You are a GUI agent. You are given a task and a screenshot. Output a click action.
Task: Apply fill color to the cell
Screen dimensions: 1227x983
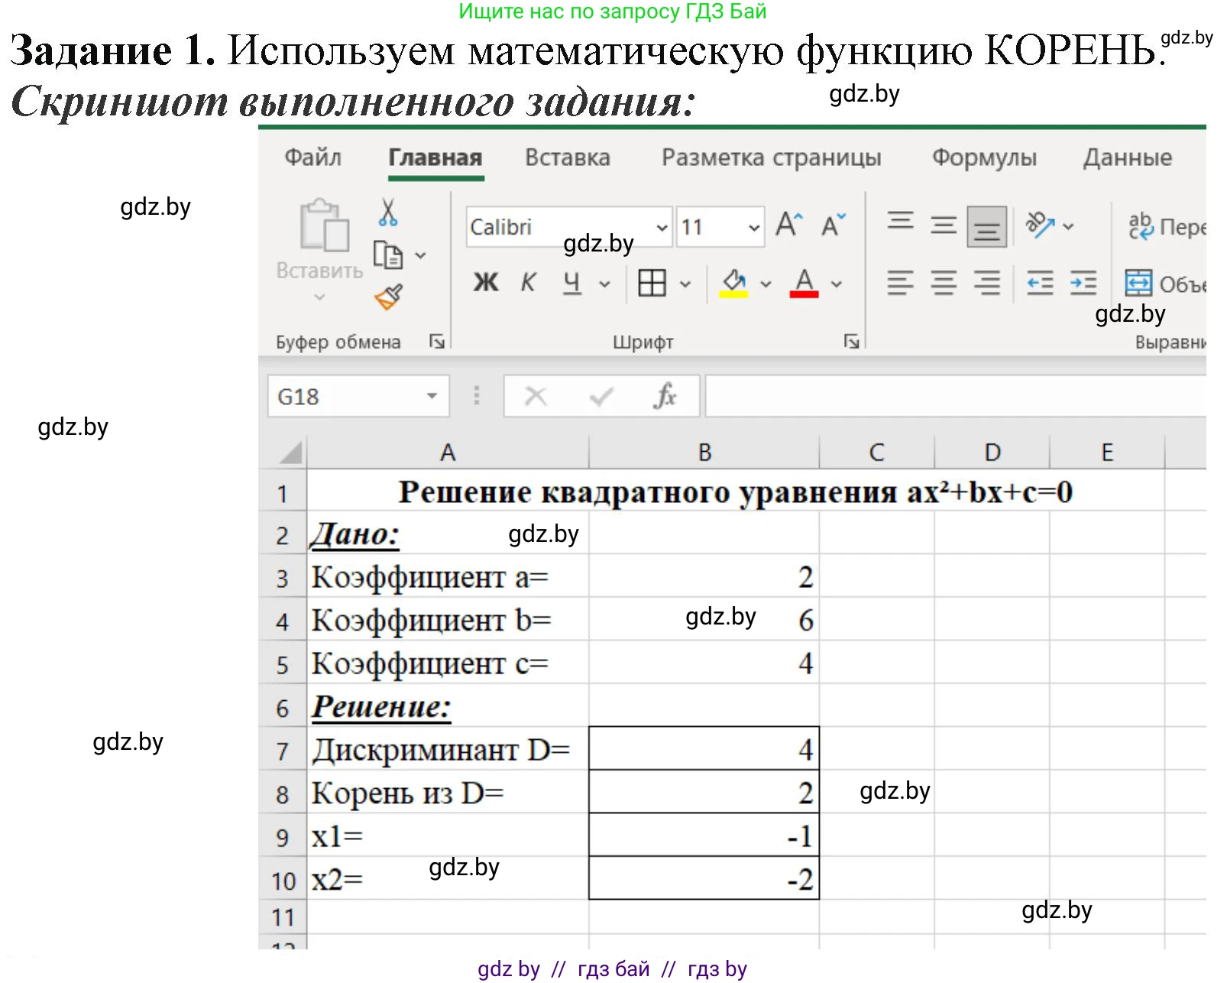click(x=731, y=284)
